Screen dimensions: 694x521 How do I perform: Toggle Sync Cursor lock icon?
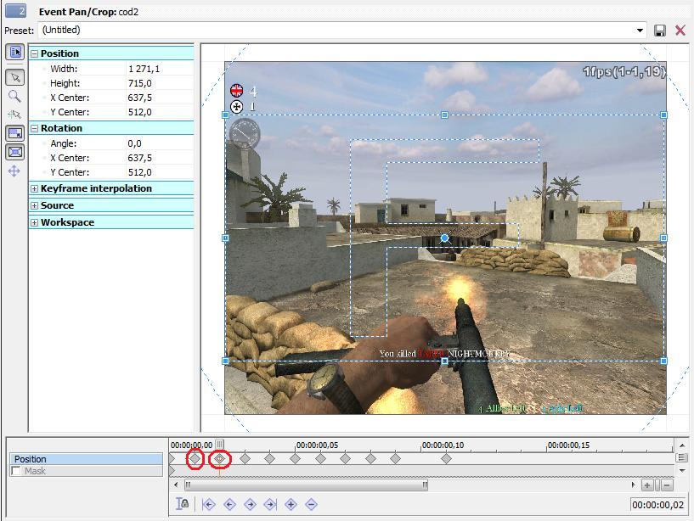[183, 504]
